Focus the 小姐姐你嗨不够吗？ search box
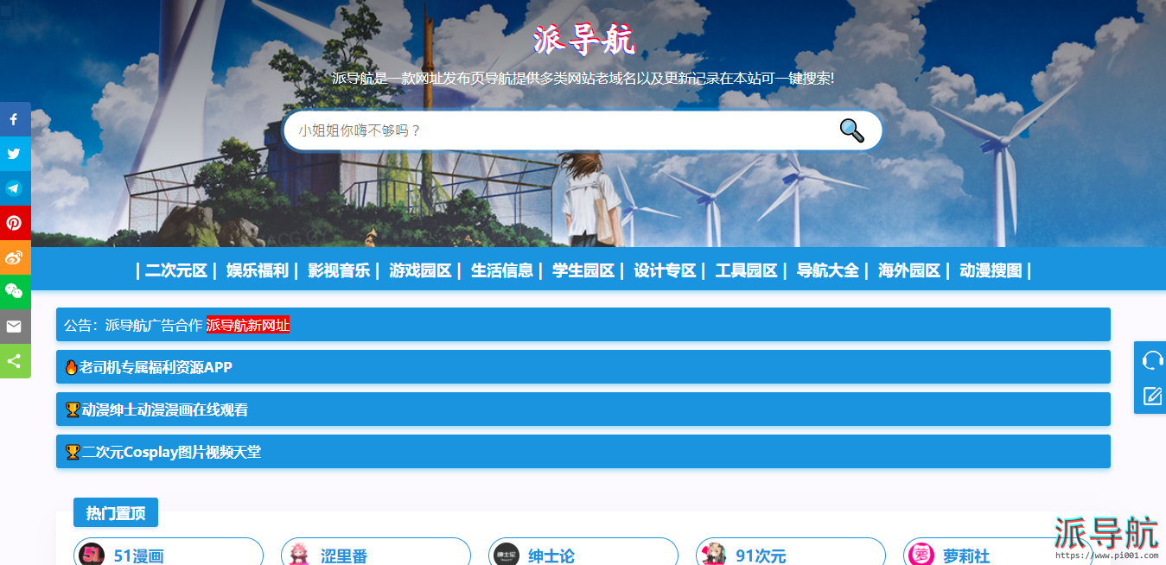The image size is (1166, 565). (x=583, y=130)
